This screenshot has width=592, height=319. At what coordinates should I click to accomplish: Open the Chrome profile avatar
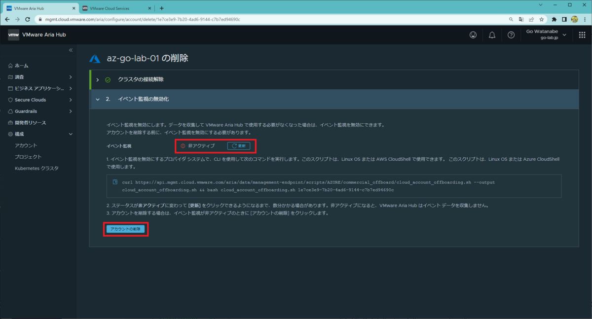click(x=575, y=19)
